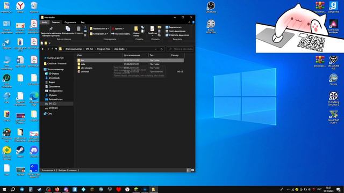The height and width of the screenshot is (193, 344).
Task: Select the 'bin' folder row
Action: [x=130, y=61]
